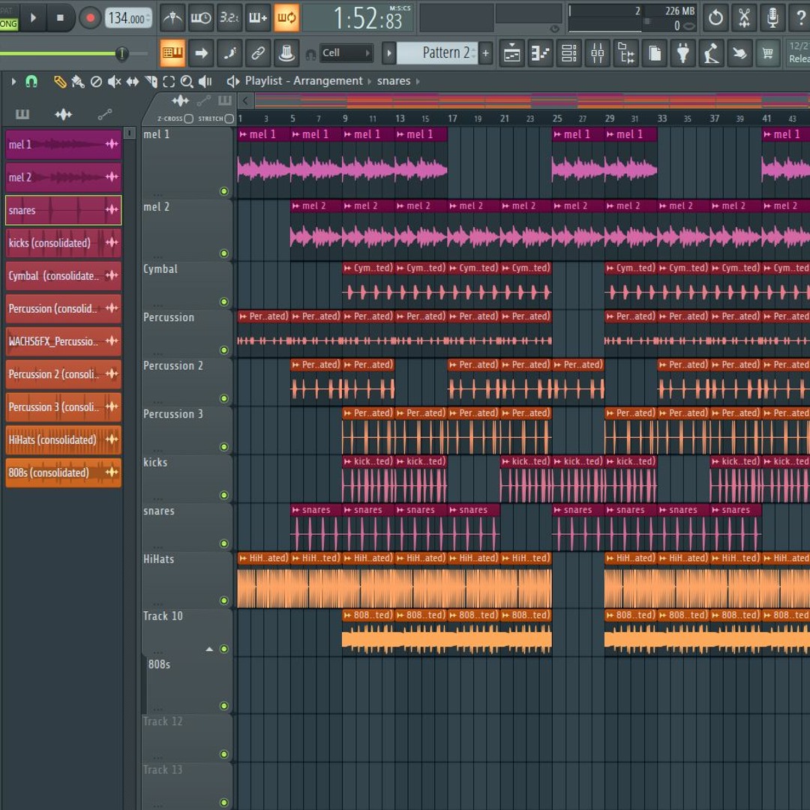Viewport: 810px width, 810px height.
Task: Select the Zoom tool in playlist toolbar
Action: click(187, 82)
